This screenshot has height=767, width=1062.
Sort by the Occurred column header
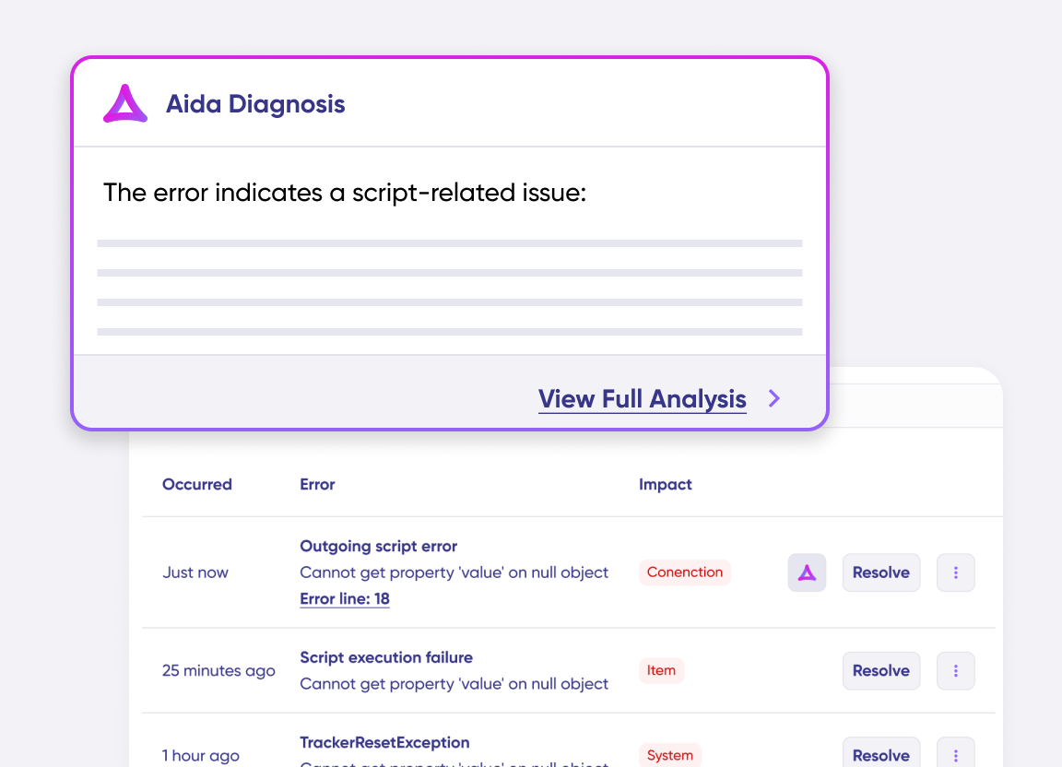pyautogui.click(x=197, y=484)
